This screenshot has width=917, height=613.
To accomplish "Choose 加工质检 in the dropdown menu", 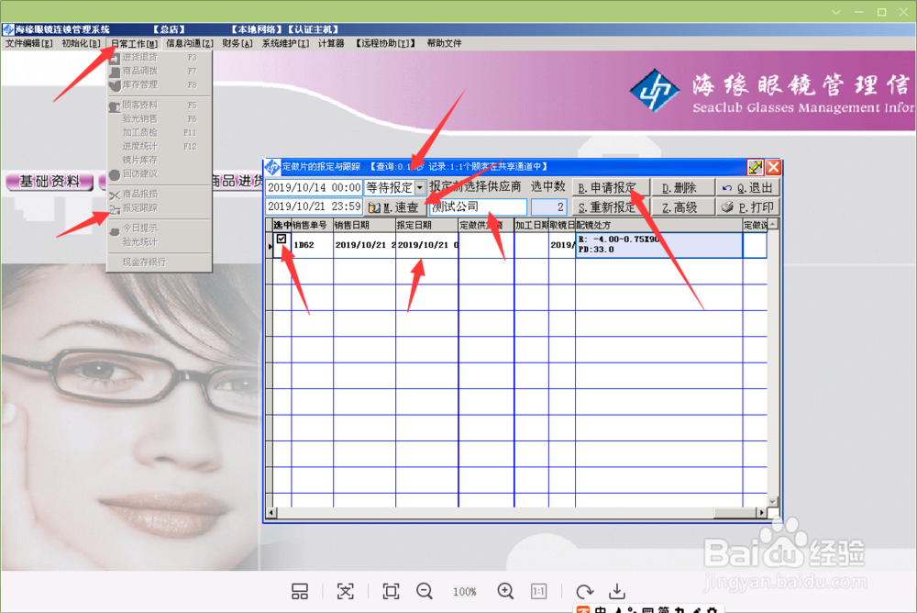I will (159, 132).
